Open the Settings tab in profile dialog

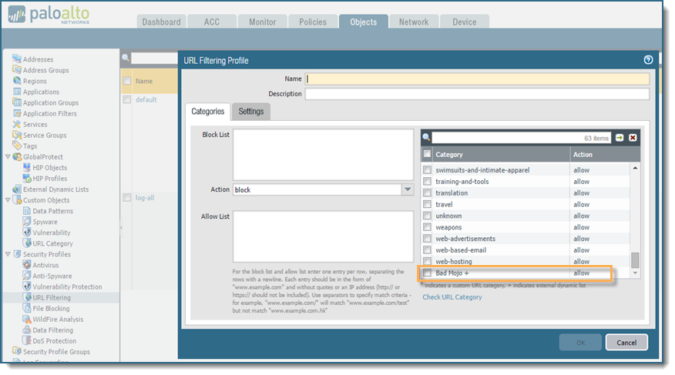click(x=251, y=112)
